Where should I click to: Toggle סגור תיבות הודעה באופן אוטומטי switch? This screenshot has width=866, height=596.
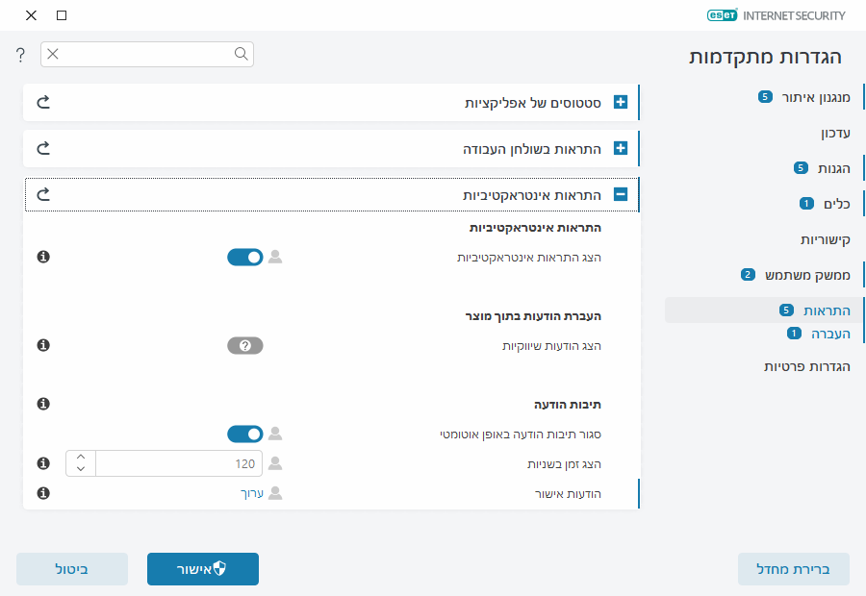click(245, 435)
